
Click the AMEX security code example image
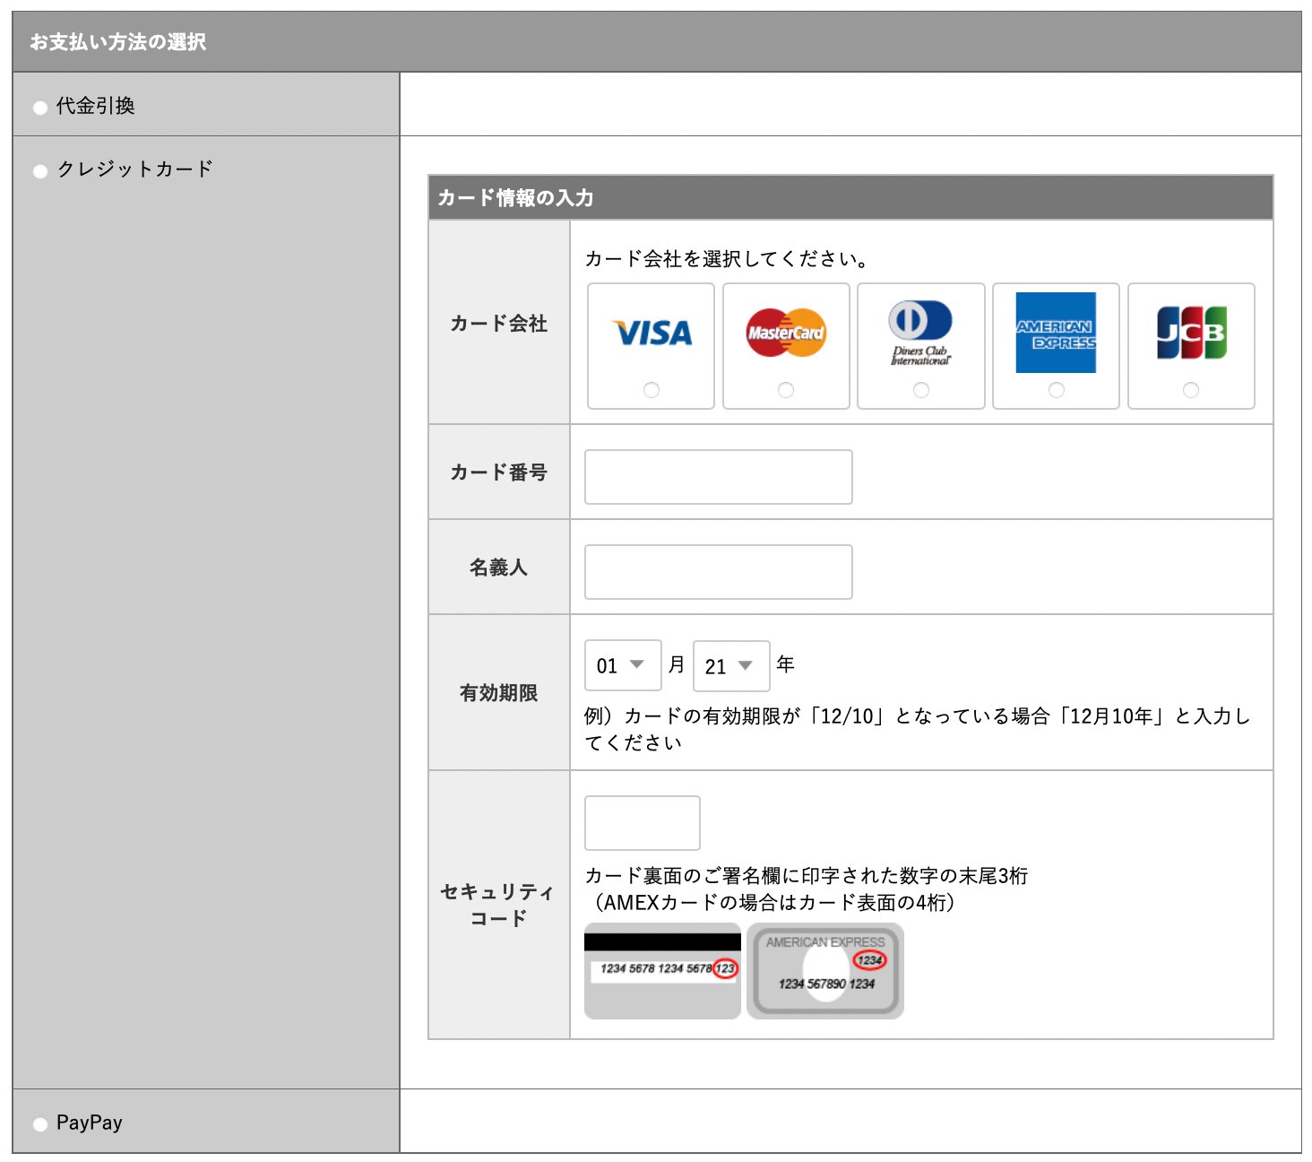coord(824,971)
